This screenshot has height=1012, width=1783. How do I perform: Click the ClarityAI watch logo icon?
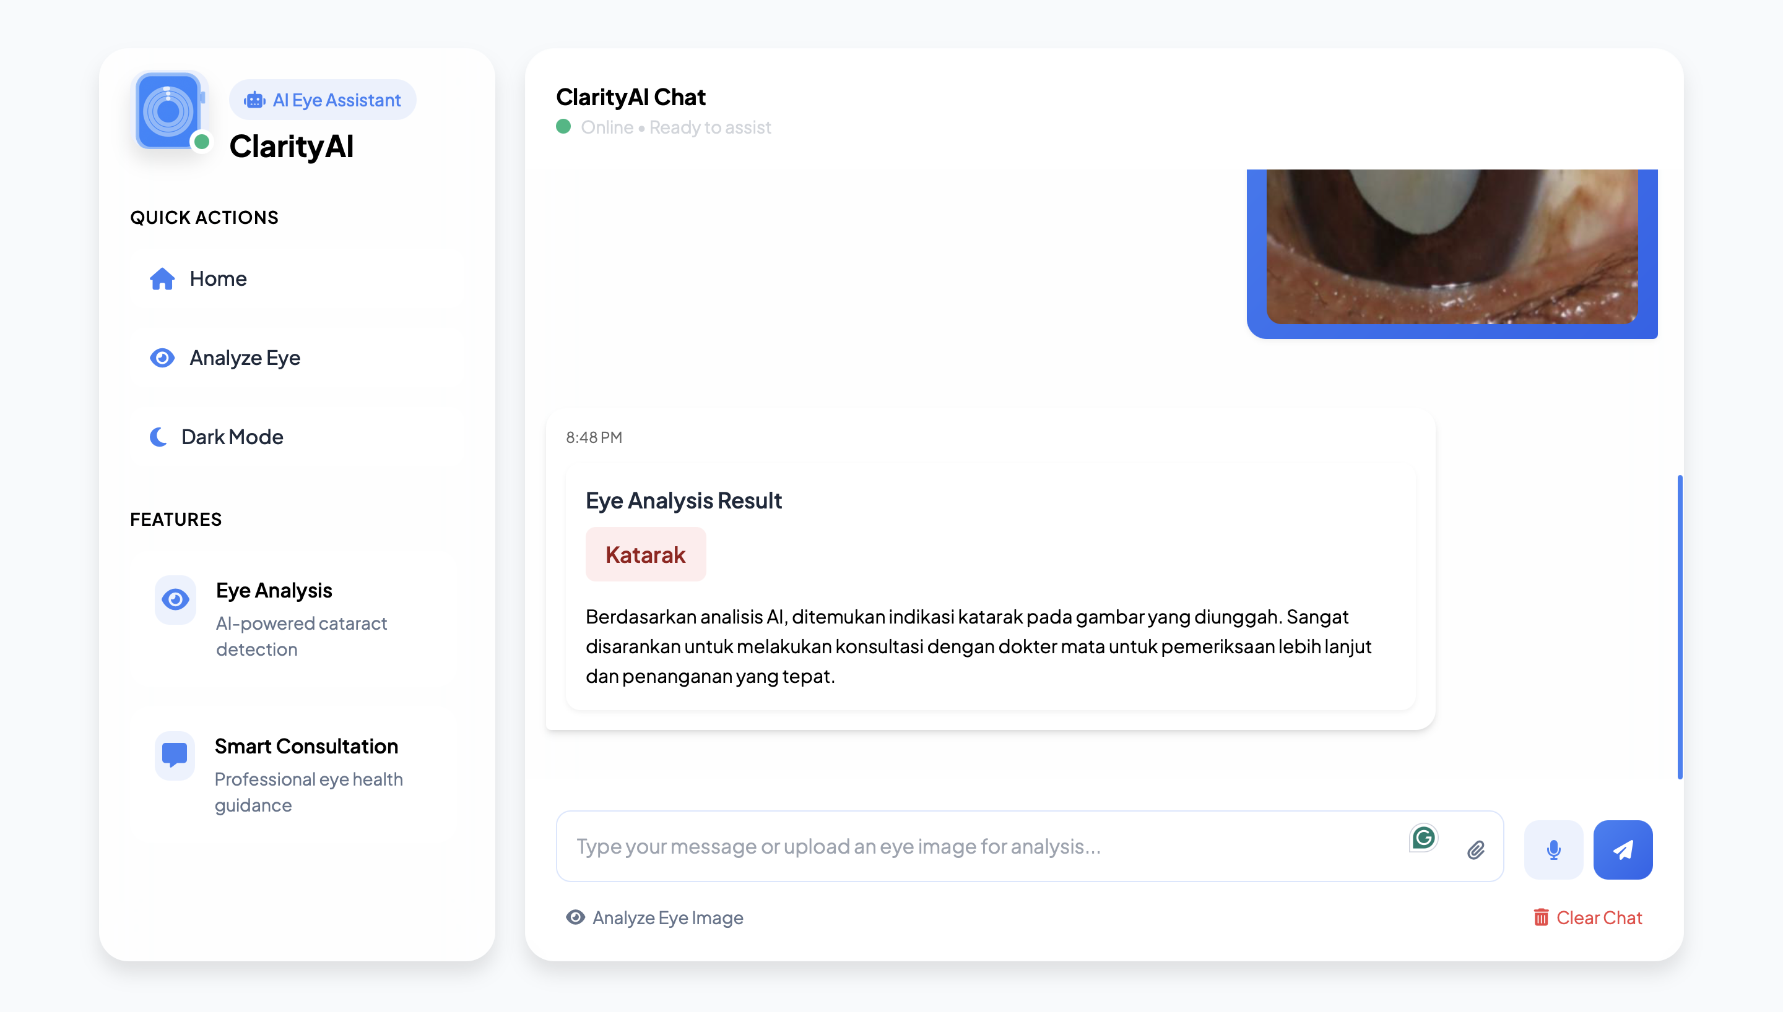pos(169,111)
